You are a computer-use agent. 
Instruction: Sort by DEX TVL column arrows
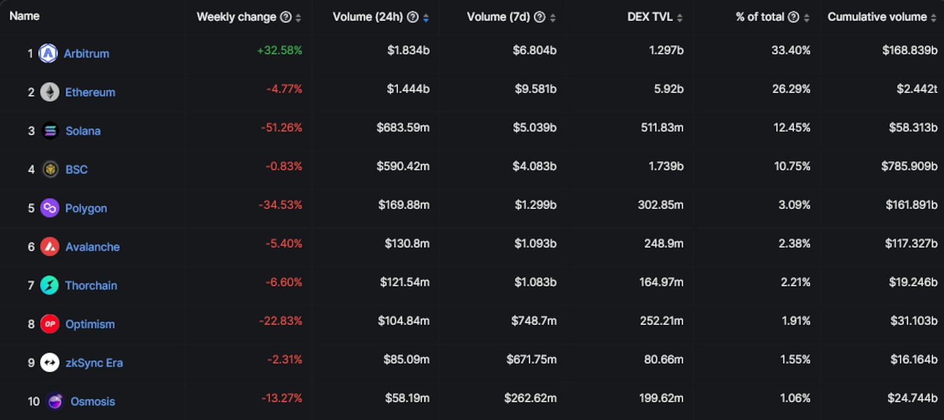click(x=680, y=18)
